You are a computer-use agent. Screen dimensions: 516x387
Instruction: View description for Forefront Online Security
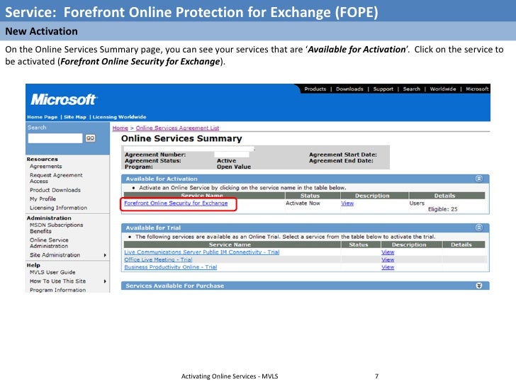pos(347,203)
